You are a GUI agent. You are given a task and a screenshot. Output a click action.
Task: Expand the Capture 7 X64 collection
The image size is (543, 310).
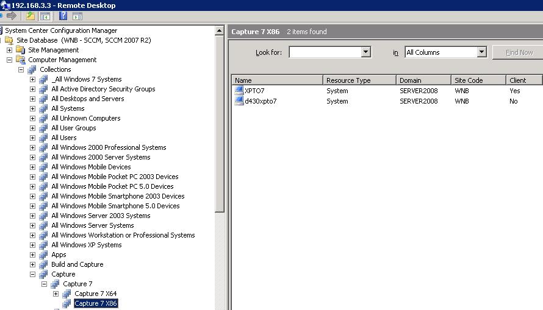coord(56,294)
